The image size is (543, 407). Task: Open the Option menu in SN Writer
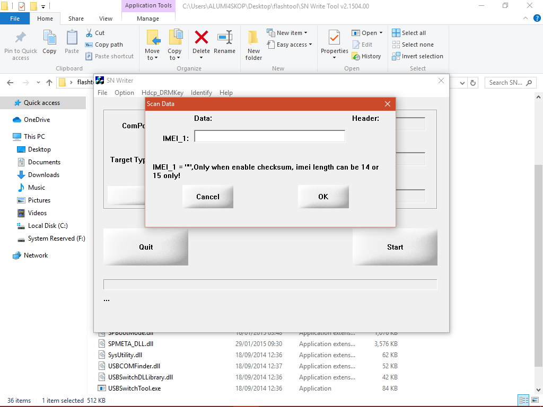124,93
